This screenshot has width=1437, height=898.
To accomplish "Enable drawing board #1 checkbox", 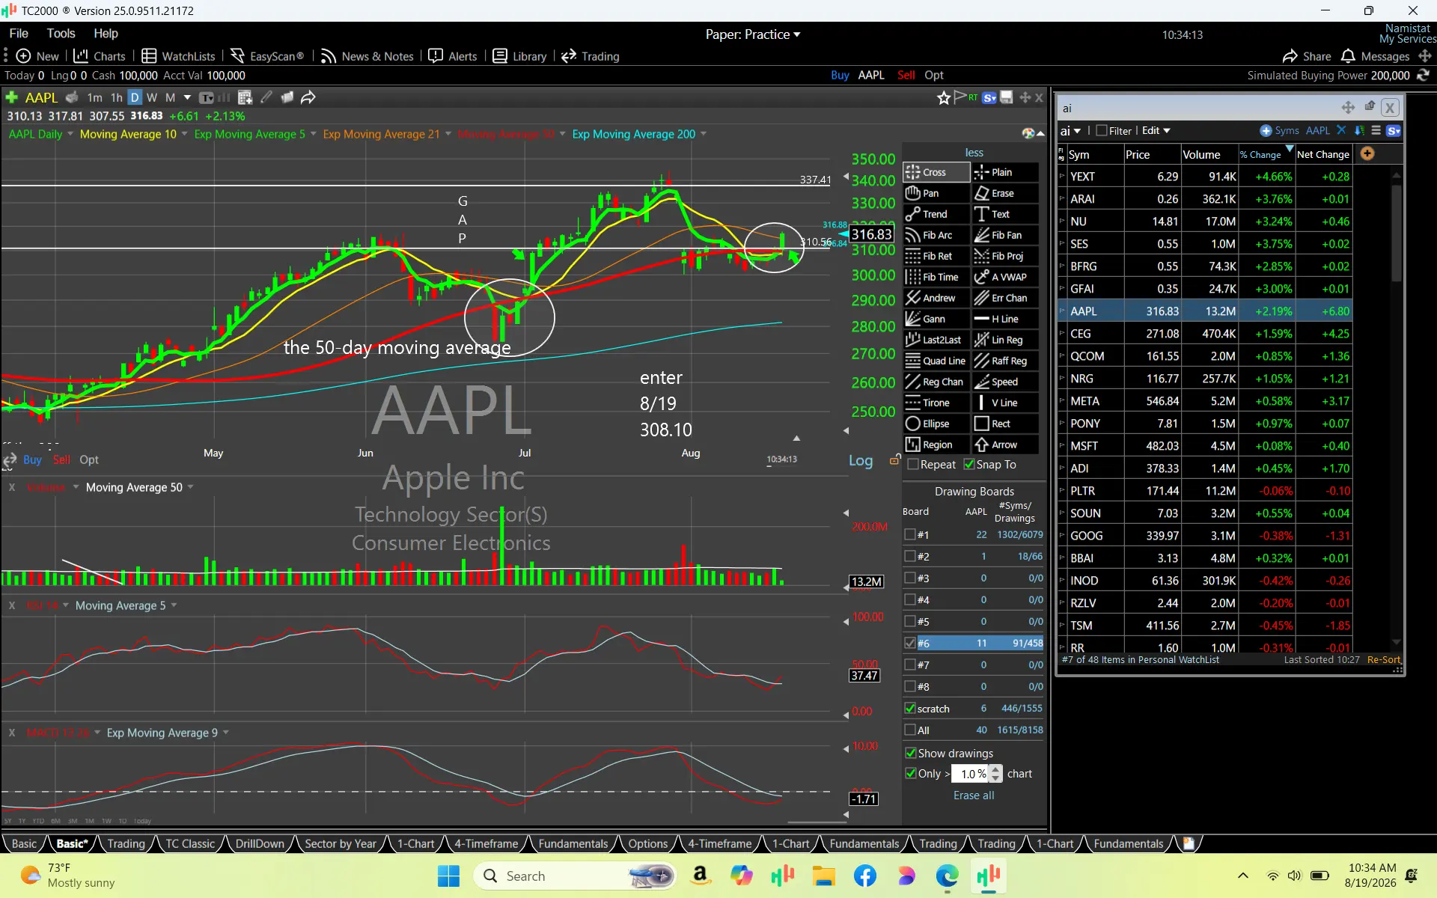I will pyautogui.click(x=910, y=534).
